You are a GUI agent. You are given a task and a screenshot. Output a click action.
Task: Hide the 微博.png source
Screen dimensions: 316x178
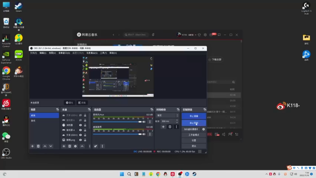click(x=81, y=140)
